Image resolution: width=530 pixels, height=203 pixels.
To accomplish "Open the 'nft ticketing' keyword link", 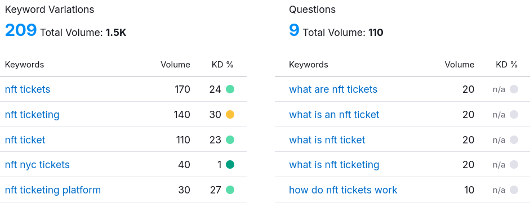I will pyautogui.click(x=32, y=115).
